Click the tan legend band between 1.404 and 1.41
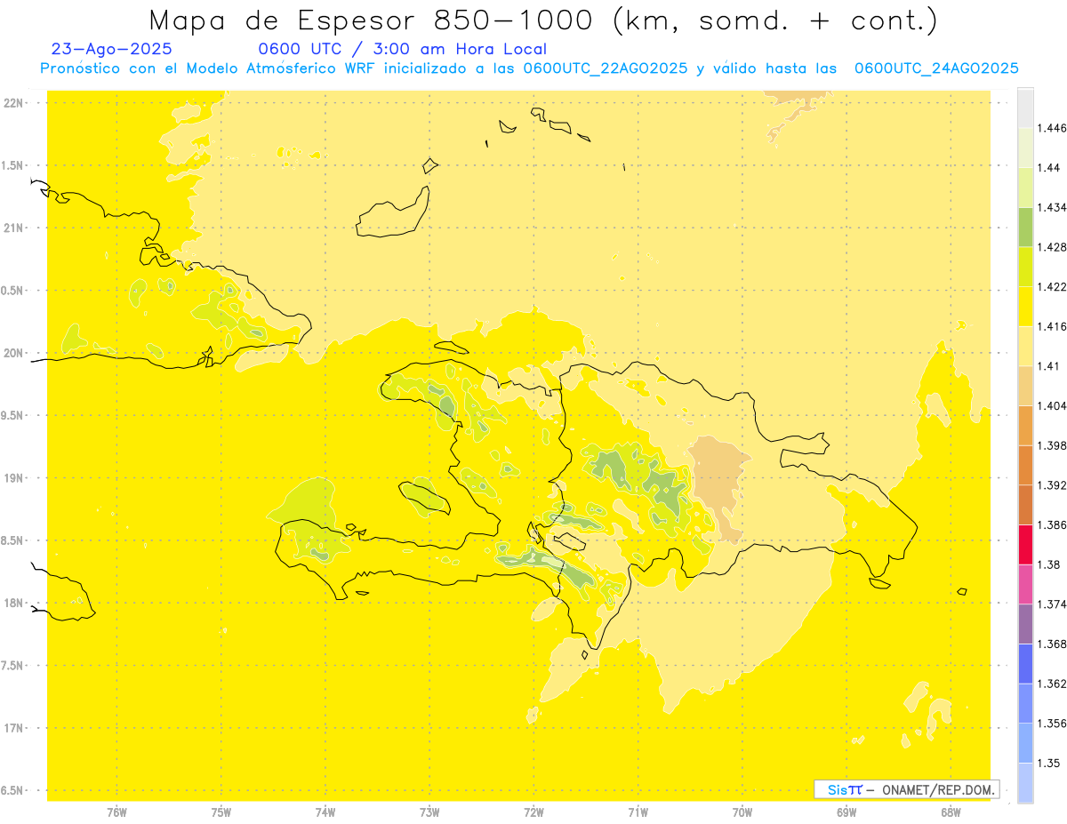This screenshot has height=824, width=1067. point(1025,386)
